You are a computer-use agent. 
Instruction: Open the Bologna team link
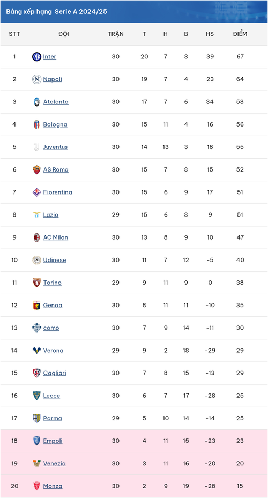(x=55, y=124)
